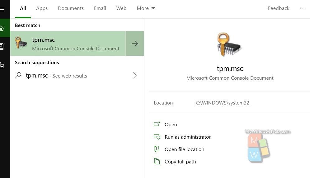Expand the tpm.msc web results chevron

click(135, 75)
